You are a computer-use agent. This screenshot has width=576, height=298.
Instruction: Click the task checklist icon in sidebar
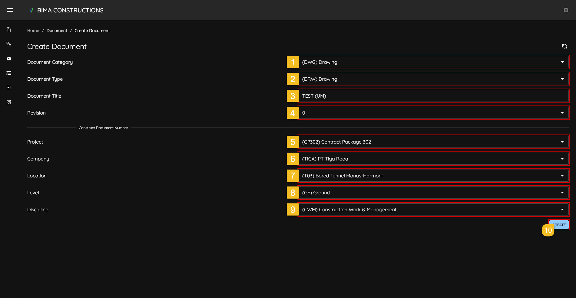9,73
